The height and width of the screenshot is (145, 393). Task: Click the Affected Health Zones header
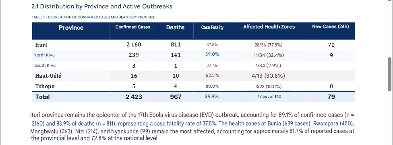point(269,27)
